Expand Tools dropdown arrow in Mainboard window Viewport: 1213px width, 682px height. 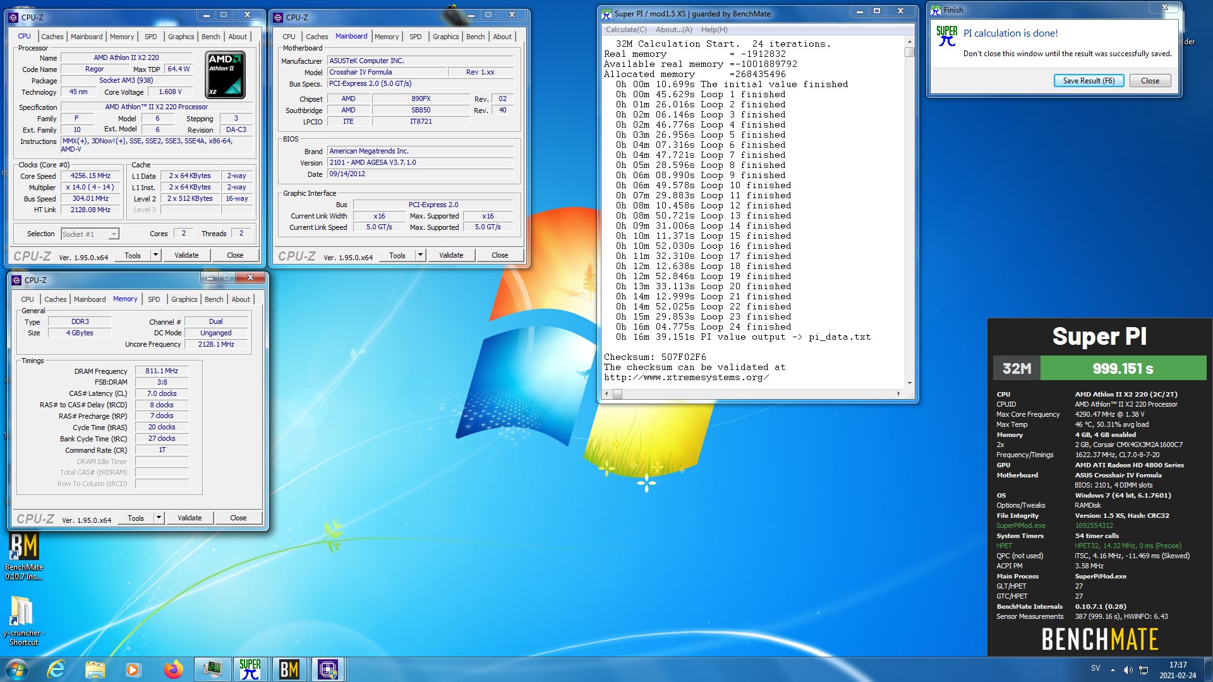click(x=420, y=255)
